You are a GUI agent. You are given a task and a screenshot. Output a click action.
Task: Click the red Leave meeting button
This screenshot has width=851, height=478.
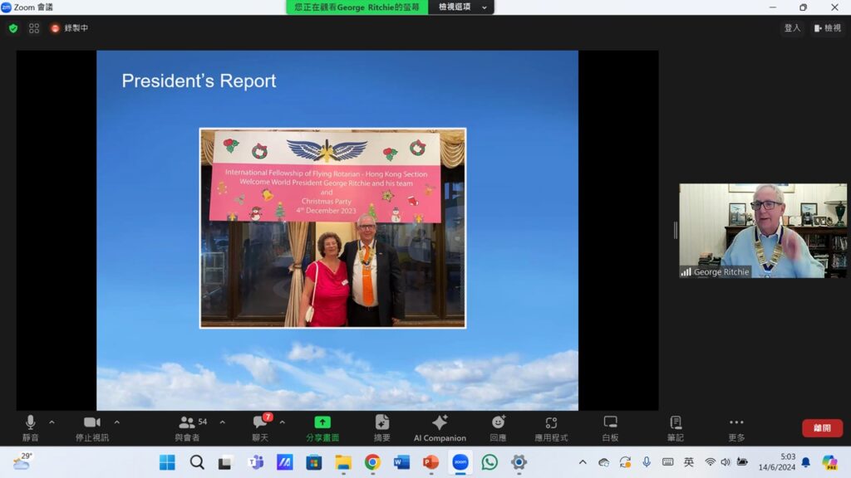coord(822,428)
